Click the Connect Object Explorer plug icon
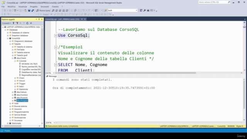Viewport: 247px width, 139px height. pyautogui.click(x=14, y=23)
